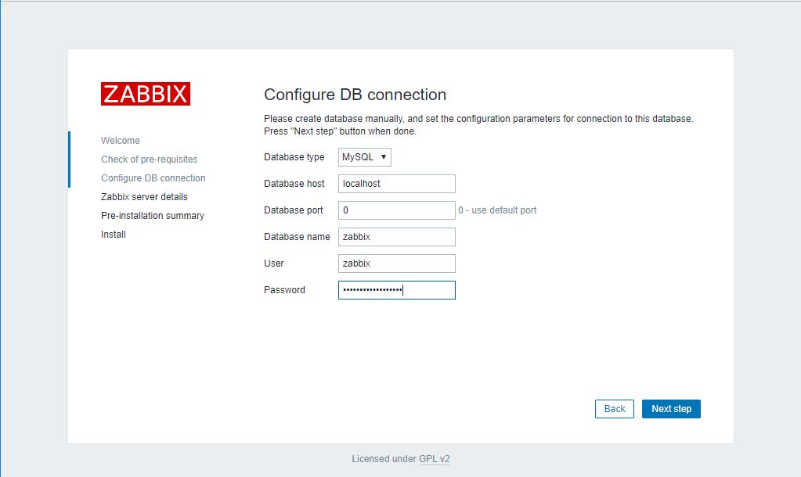Select Configure DB connection step in sidebar
801x477 pixels.
point(153,178)
